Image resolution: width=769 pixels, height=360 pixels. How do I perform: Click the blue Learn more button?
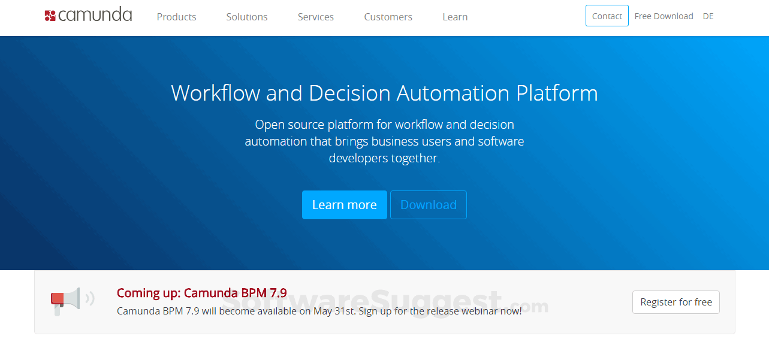(x=344, y=205)
